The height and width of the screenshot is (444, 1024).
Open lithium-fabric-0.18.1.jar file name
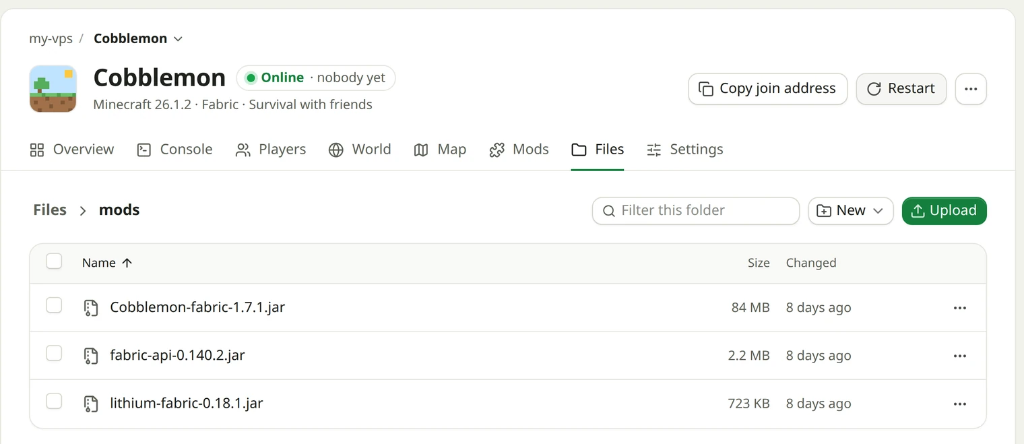187,404
